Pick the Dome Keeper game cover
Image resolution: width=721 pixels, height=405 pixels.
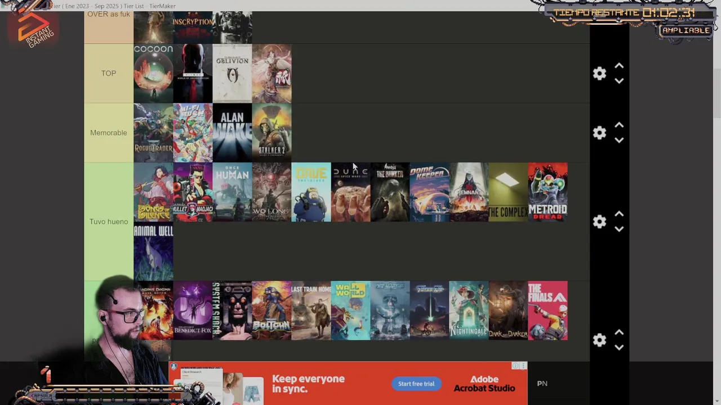(429, 192)
